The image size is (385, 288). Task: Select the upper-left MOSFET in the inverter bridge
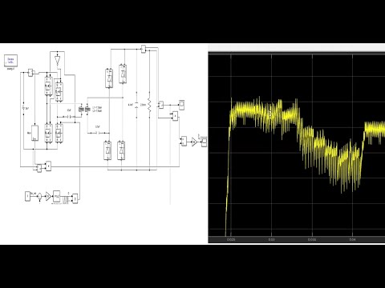48,86
